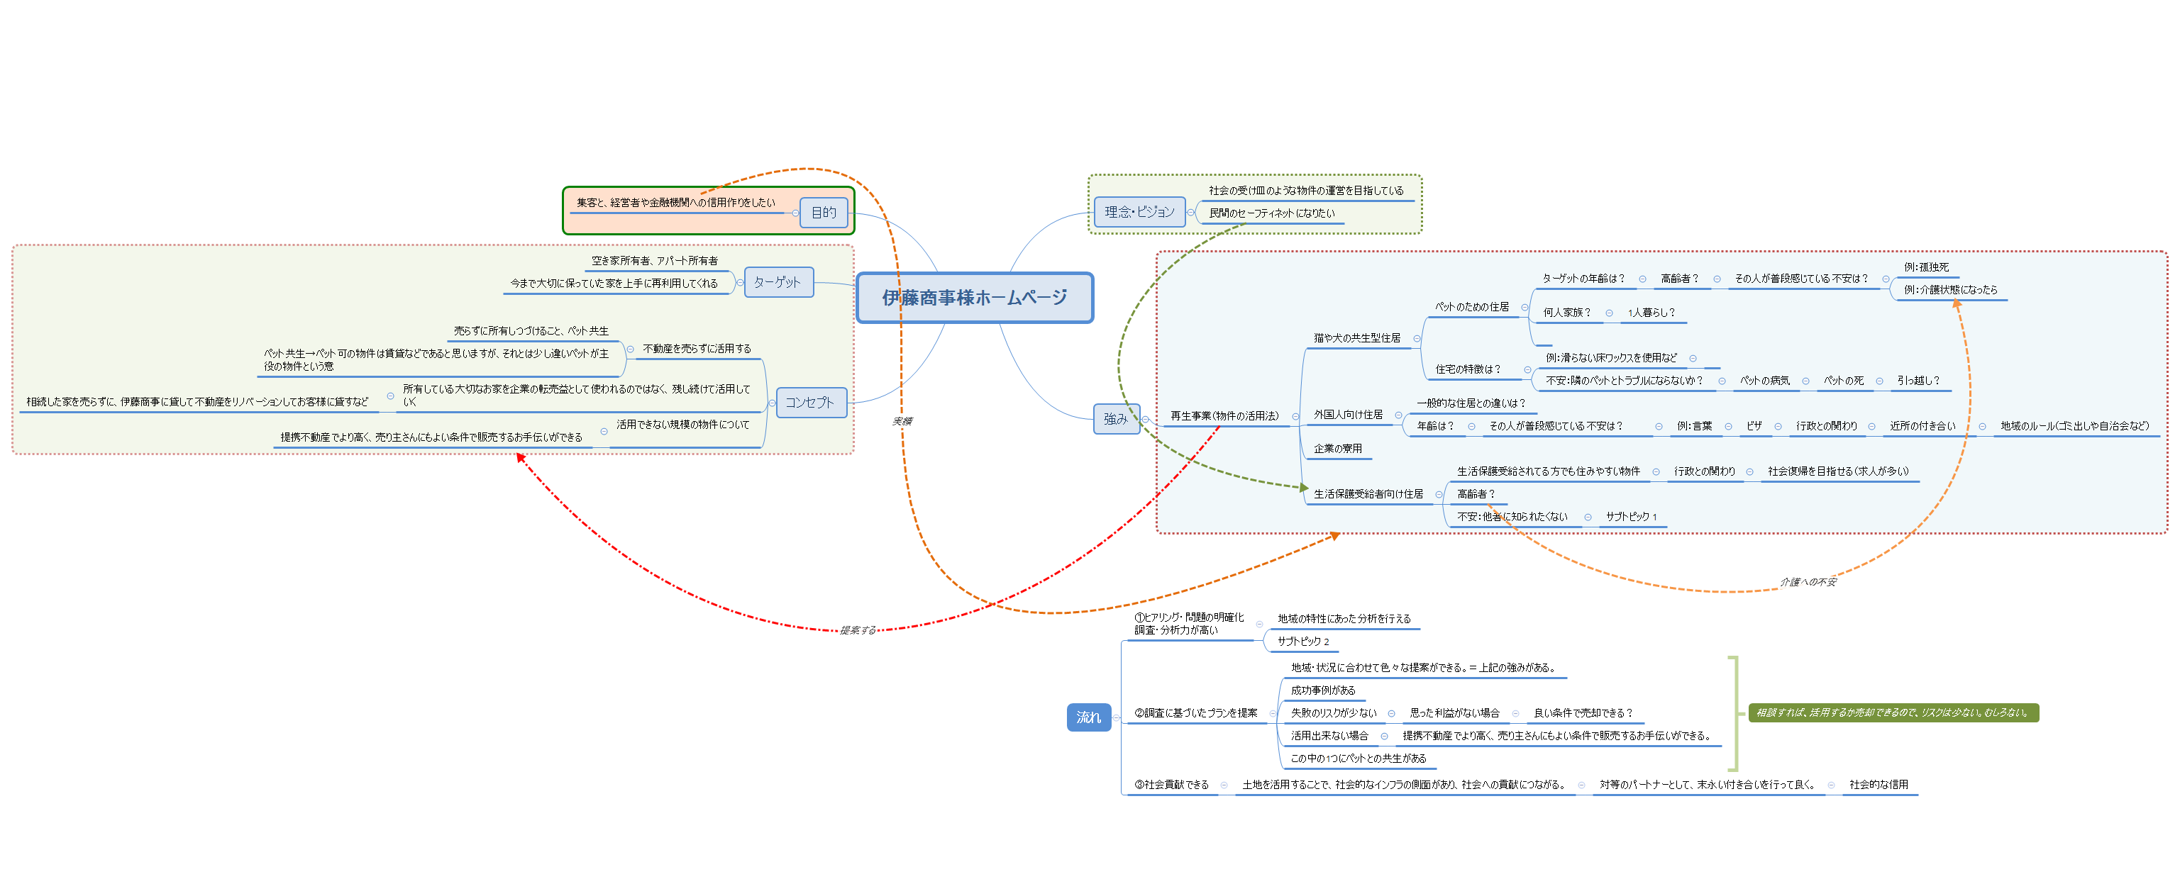Select the central topic 伊藤商事様ホームページ
This screenshot has width=2180, height=884.
tap(974, 297)
